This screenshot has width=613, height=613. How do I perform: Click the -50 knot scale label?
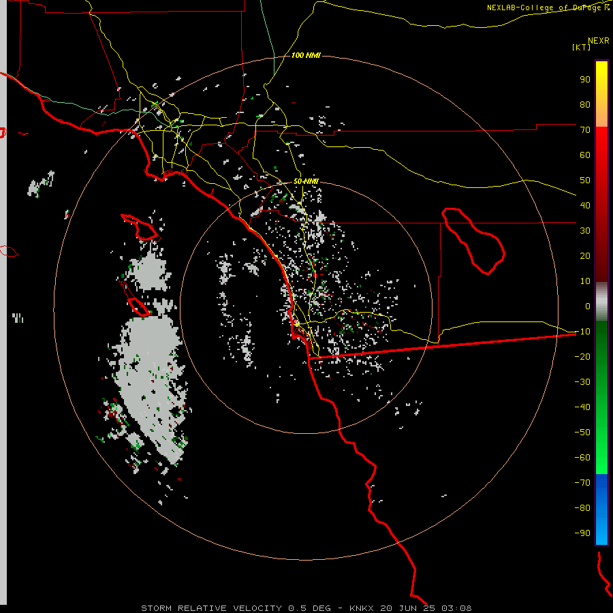click(582, 433)
